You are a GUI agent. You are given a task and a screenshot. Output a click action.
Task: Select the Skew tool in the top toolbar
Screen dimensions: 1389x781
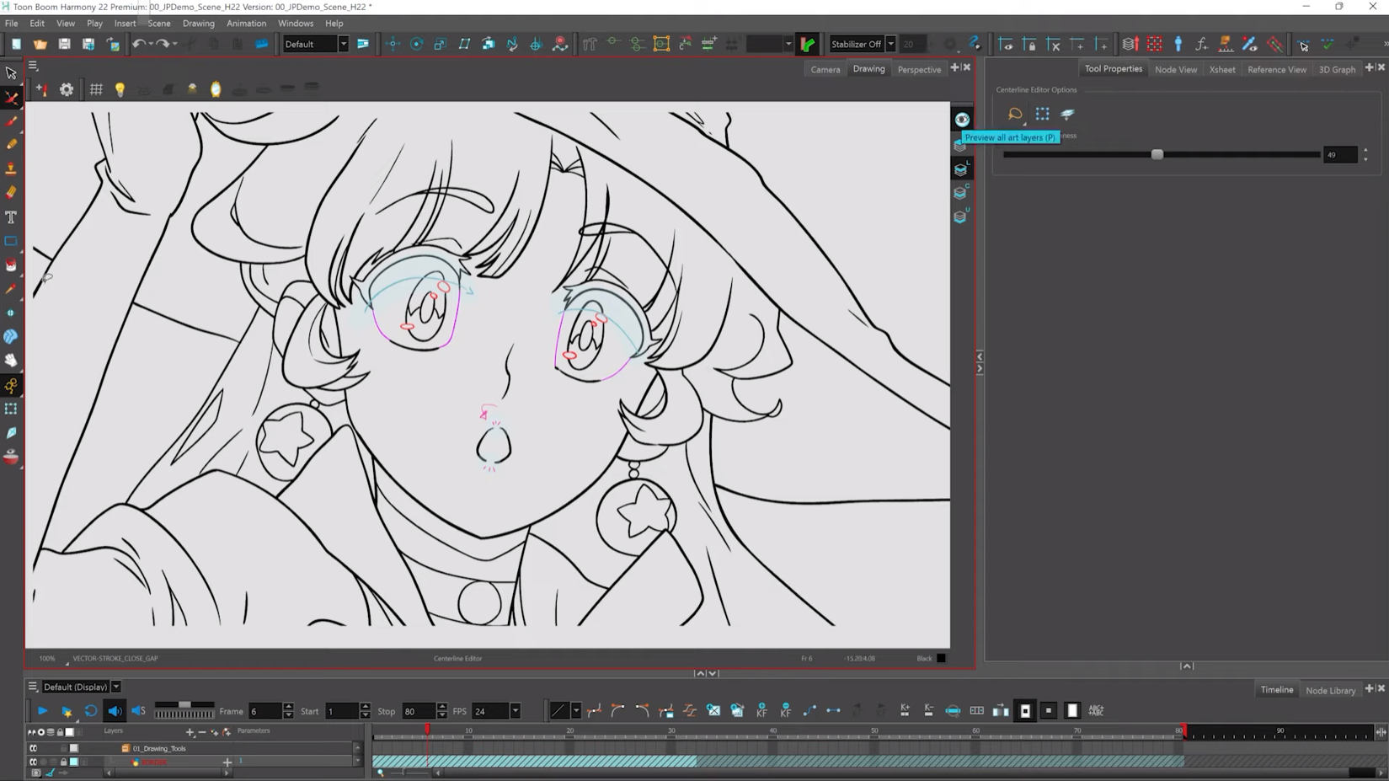[464, 44]
